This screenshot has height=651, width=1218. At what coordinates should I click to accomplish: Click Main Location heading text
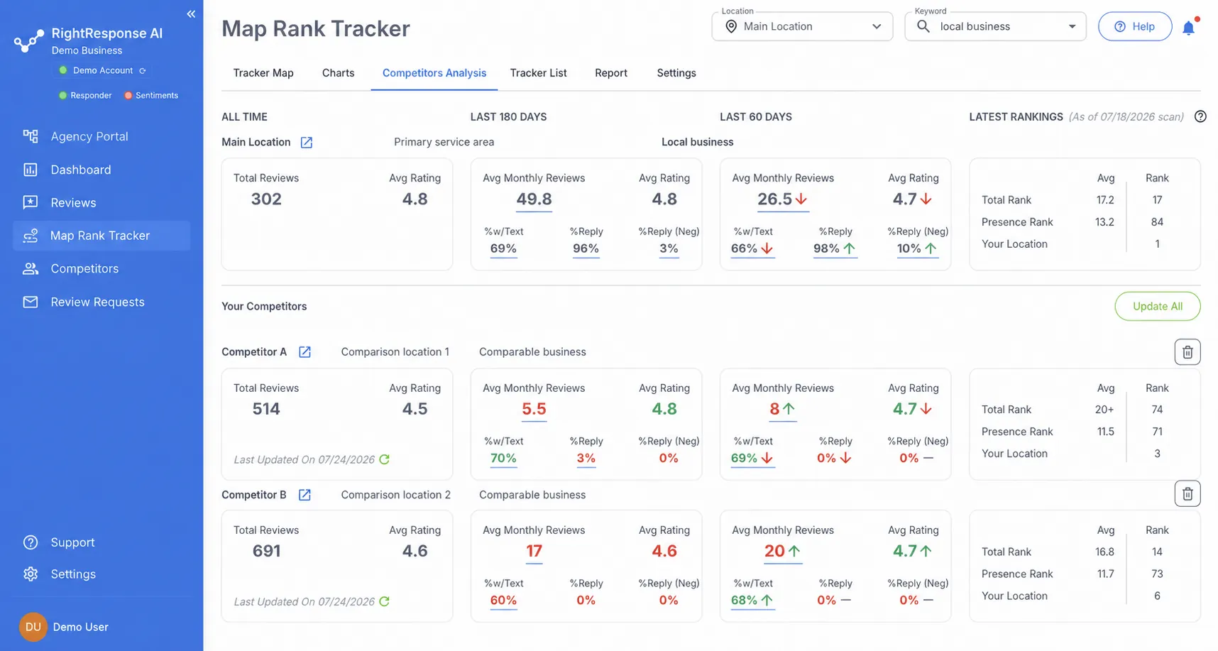coord(256,142)
